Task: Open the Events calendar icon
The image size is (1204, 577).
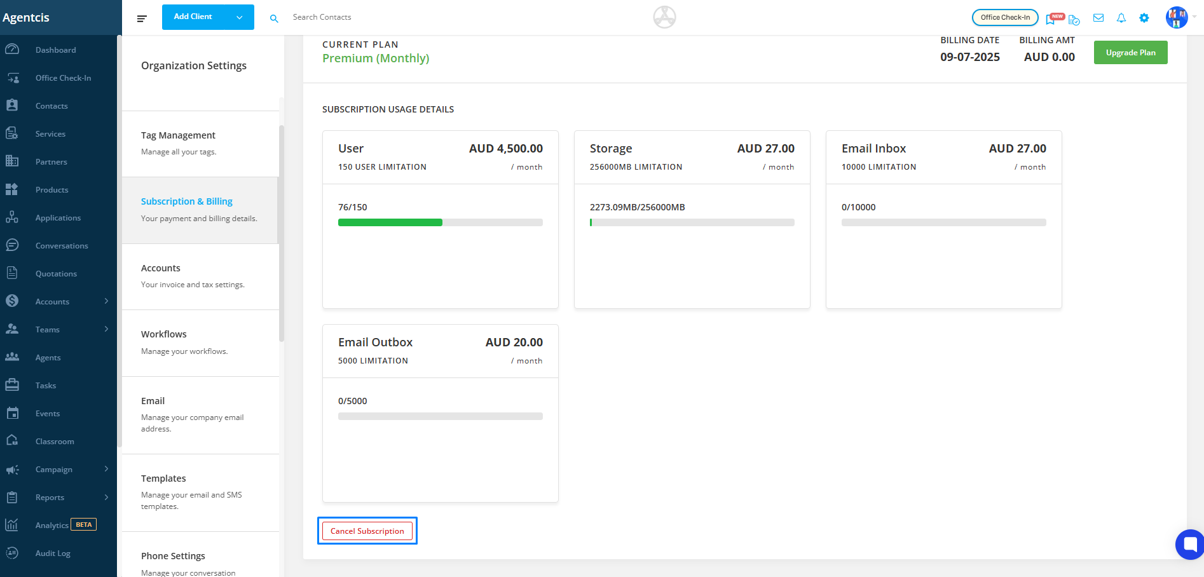Action: point(12,413)
